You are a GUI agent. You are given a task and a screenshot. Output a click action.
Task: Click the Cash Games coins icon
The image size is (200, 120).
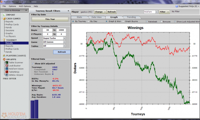pyautogui.click(x=4, y=19)
